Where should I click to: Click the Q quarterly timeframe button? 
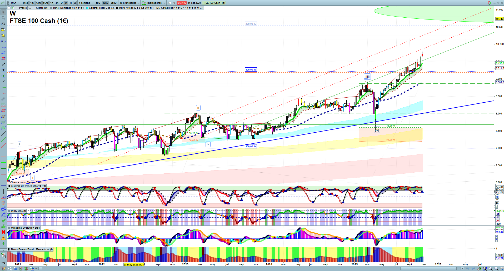(75, 3)
